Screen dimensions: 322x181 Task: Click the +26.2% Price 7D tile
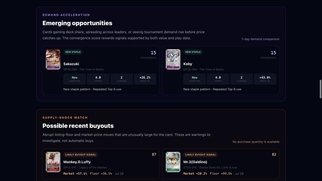145,79
